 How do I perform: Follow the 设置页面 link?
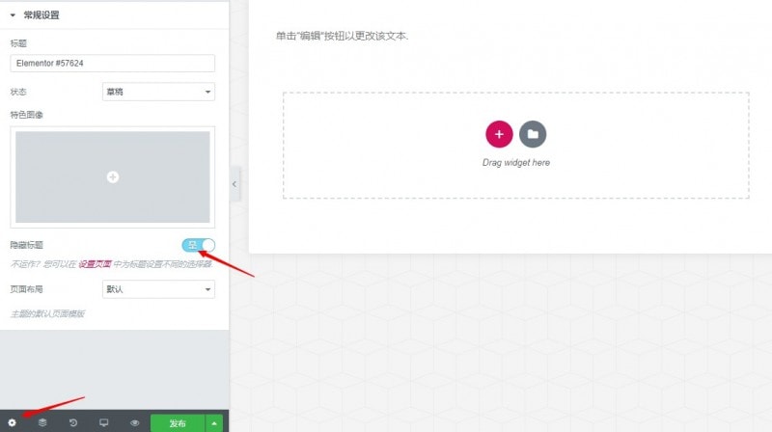click(95, 262)
